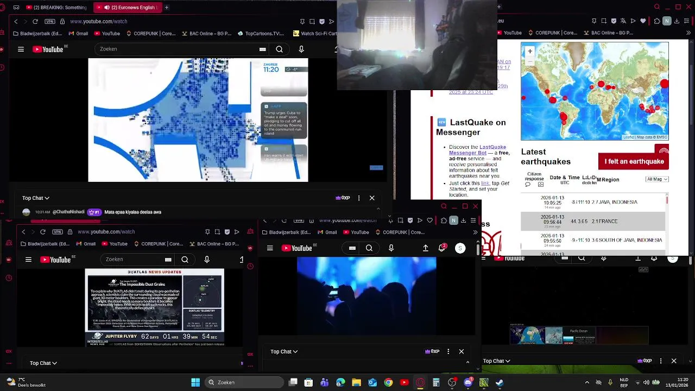Expand Top Chat dropdown in Euronews window

36,198
